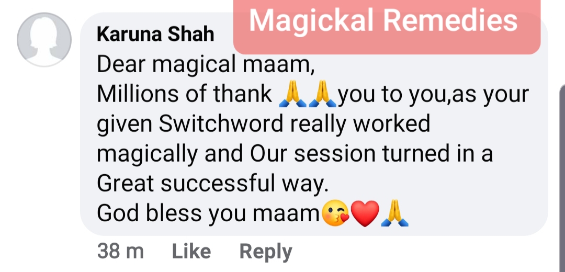The width and height of the screenshot is (565, 272).
Task: Open the 38 m timestamp
Action: click(x=120, y=252)
